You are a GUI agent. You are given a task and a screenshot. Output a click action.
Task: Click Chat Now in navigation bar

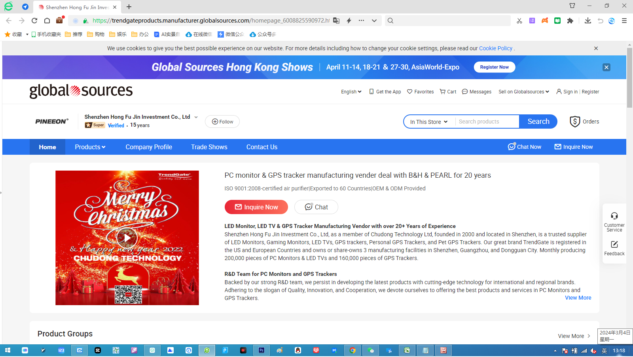tap(525, 147)
